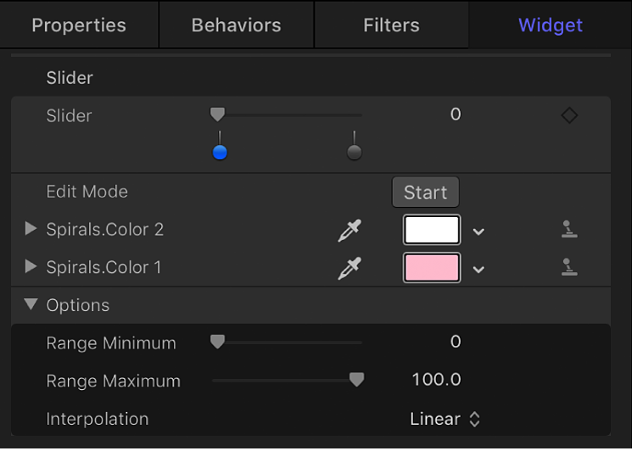Expand the Spirals.Color 1 disclosure triangle
This screenshot has height=451, width=632.
click(x=31, y=267)
